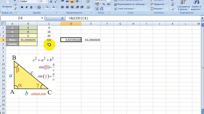Image resolution: width=204 pixels, height=114 pixels.
Task: Open Clipboard group dialog launcher
Action: [x=16, y=13]
